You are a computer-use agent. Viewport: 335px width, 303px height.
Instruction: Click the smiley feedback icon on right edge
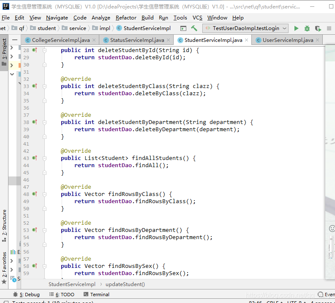[x=332, y=229]
